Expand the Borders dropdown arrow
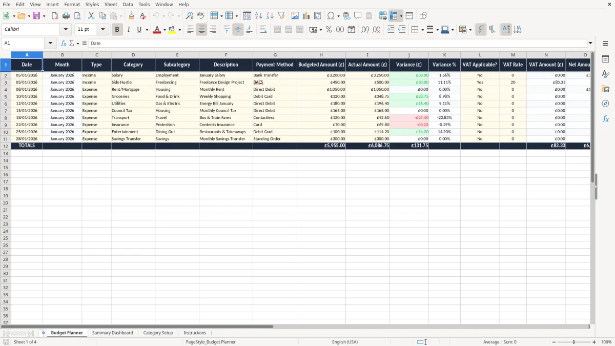Screen dimensions: 615x346 click(x=422, y=30)
